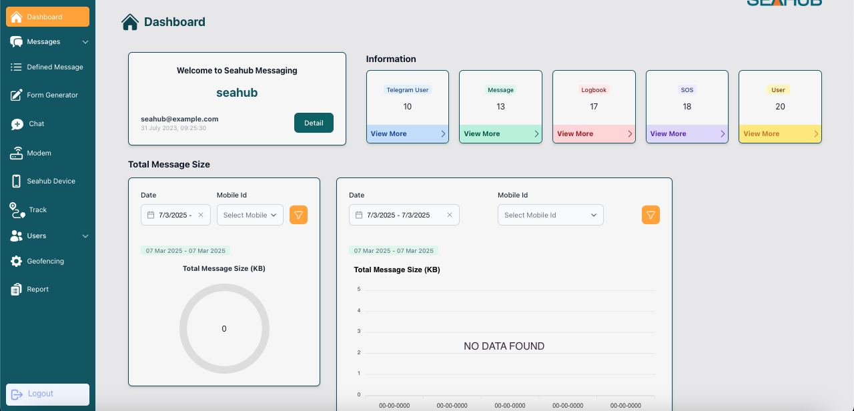This screenshot has height=411, width=854.
Task: Select the Seahub Device phone icon
Action: (x=17, y=181)
